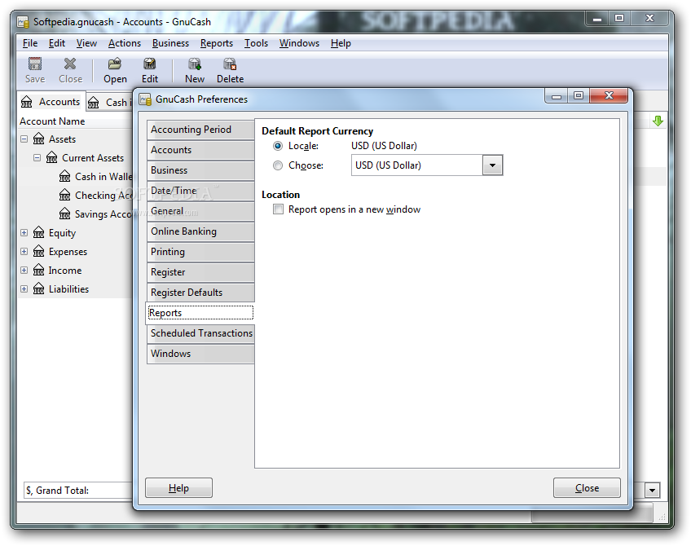The image size is (691, 546).
Task: Switch to the Cash page tab
Action: tap(110, 103)
